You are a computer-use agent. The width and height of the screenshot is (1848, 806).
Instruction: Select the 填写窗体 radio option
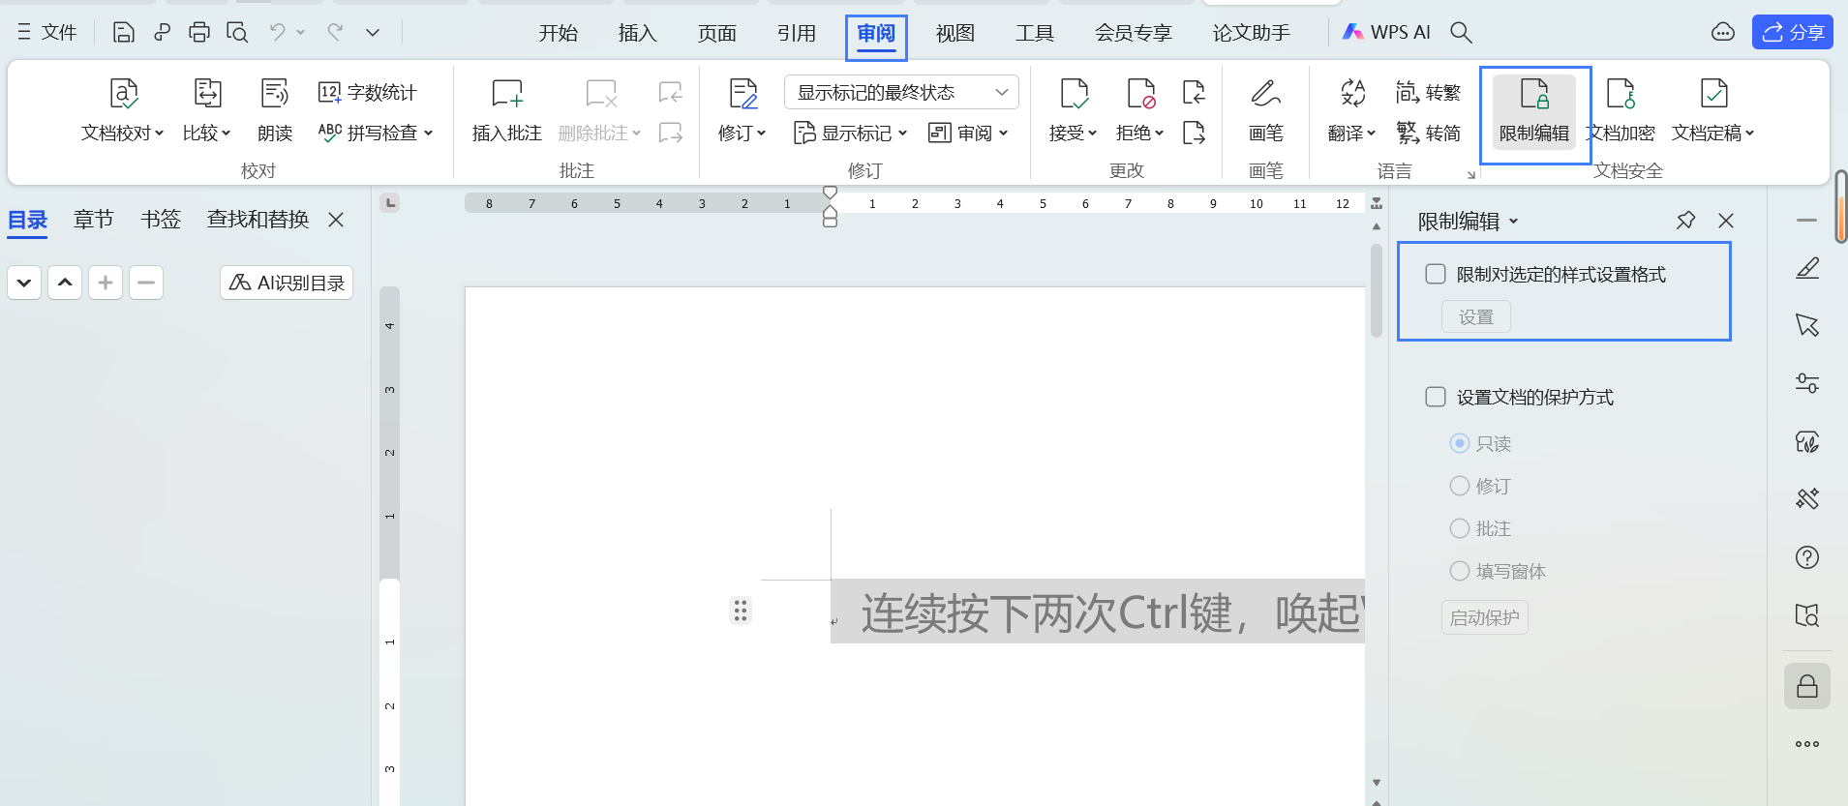pyautogui.click(x=1460, y=571)
